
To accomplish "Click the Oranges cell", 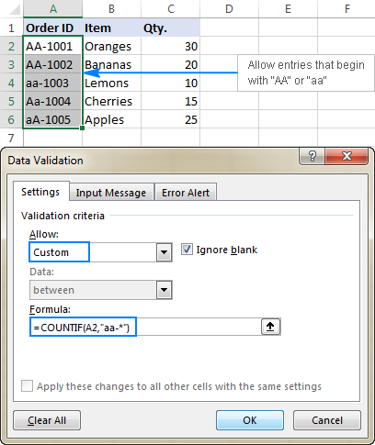I will pos(111,46).
